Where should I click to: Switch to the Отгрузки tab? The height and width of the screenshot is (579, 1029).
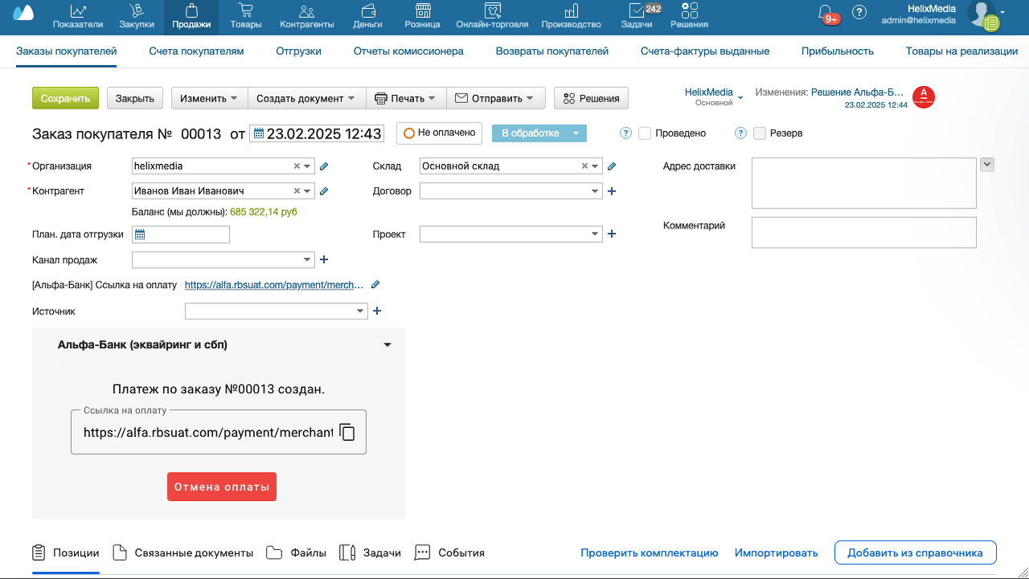coord(298,51)
